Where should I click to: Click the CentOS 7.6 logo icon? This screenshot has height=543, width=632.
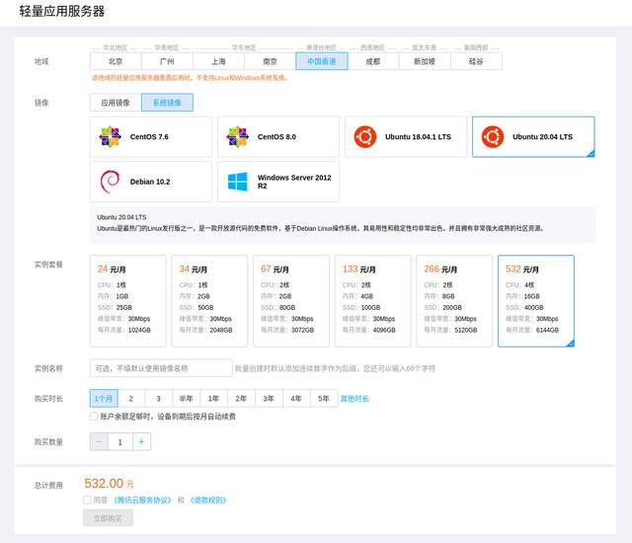110,137
